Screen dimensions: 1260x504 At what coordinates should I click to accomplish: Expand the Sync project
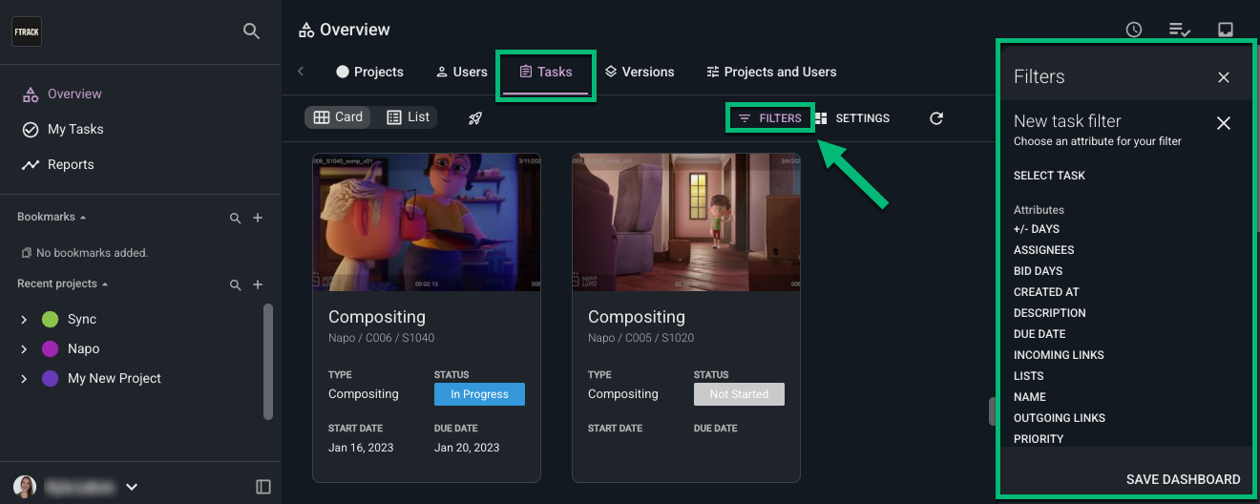coord(24,319)
